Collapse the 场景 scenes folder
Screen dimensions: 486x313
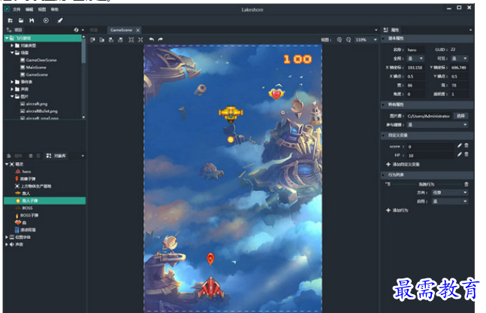pyautogui.click(x=12, y=53)
